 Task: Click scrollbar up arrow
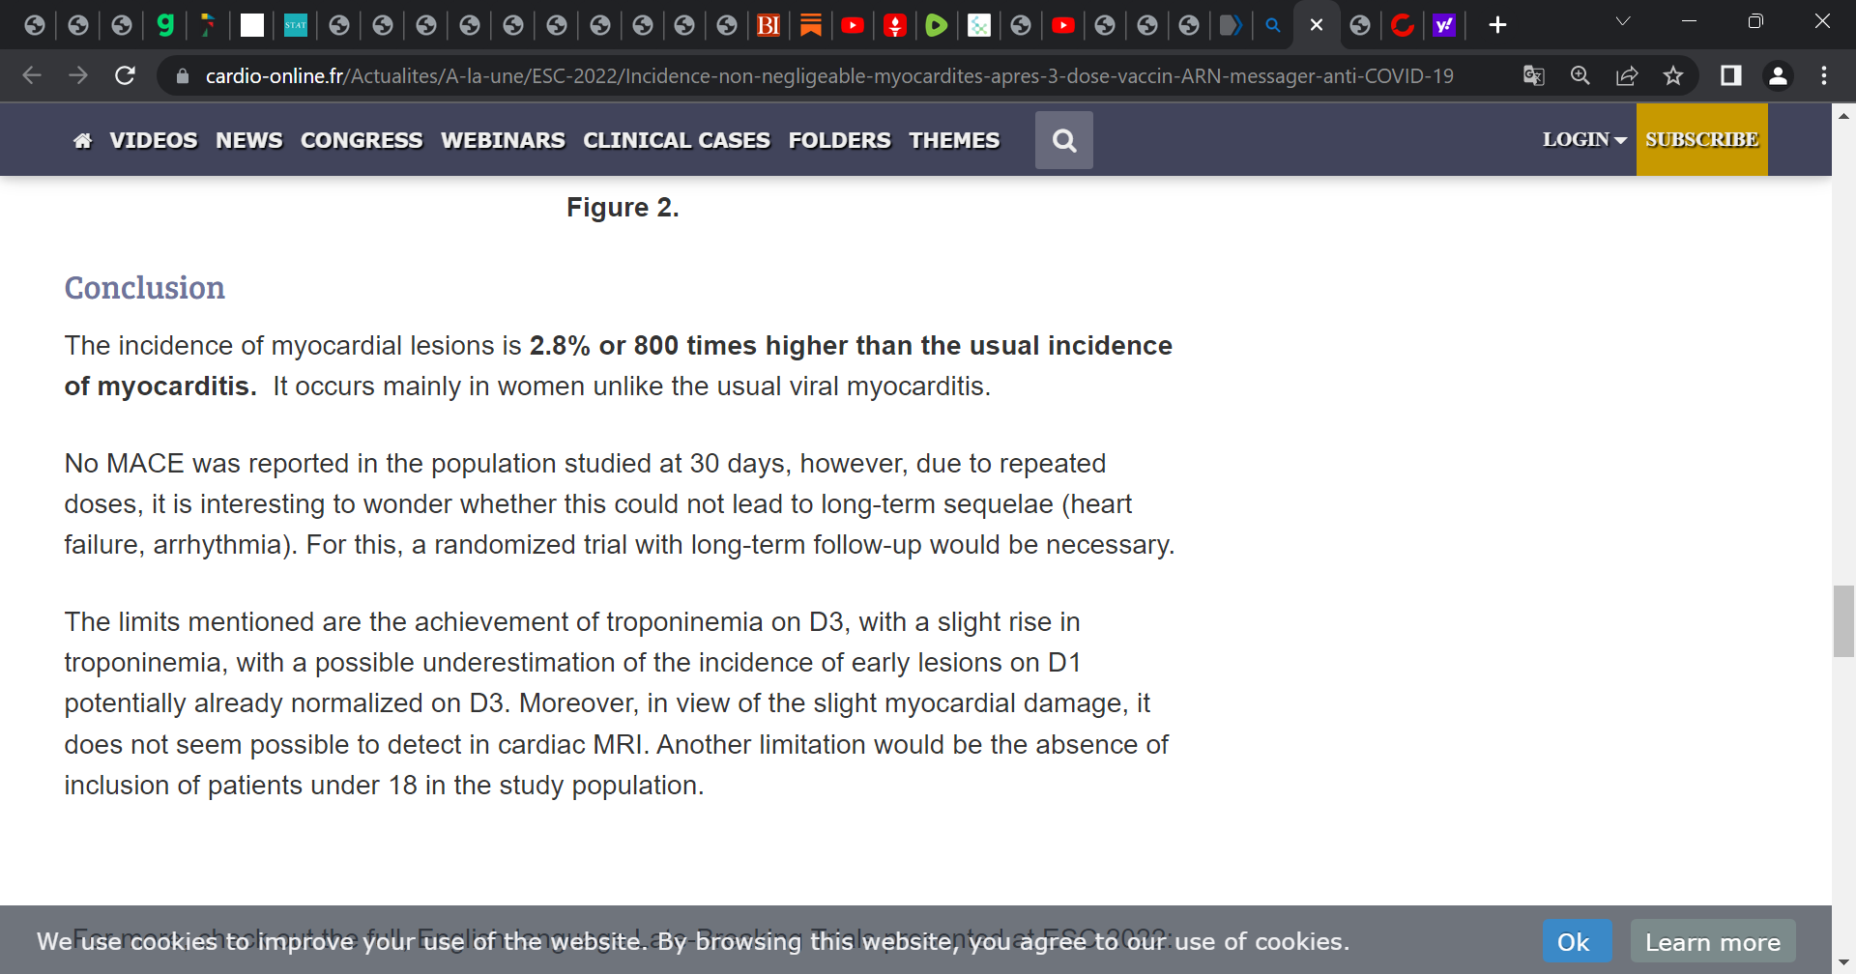1843,115
